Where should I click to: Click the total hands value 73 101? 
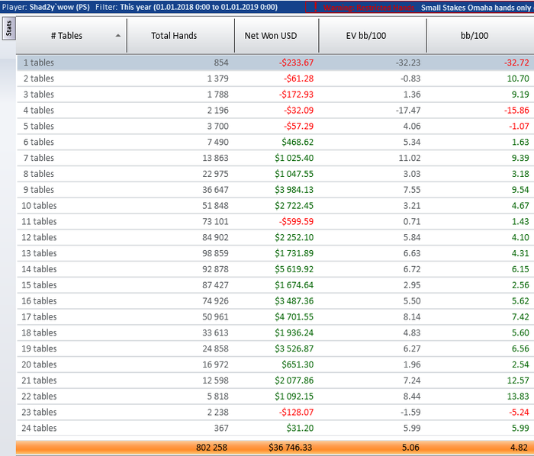pyautogui.click(x=215, y=221)
